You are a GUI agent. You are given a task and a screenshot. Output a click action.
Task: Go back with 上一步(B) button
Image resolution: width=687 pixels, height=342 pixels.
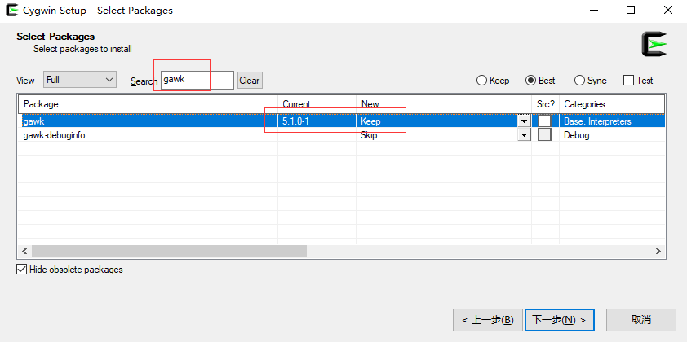[488, 320]
